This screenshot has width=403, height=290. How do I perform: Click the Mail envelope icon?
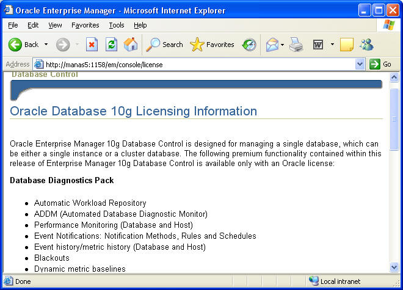tap(272, 45)
